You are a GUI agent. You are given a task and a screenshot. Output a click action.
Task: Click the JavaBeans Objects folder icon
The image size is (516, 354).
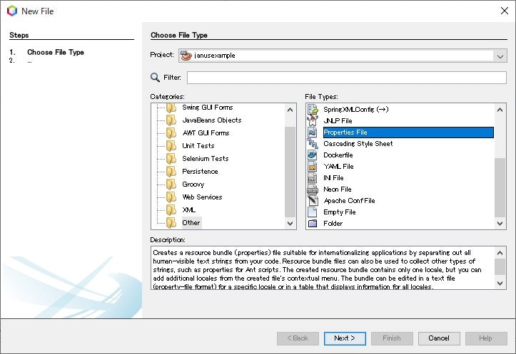click(171, 120)
